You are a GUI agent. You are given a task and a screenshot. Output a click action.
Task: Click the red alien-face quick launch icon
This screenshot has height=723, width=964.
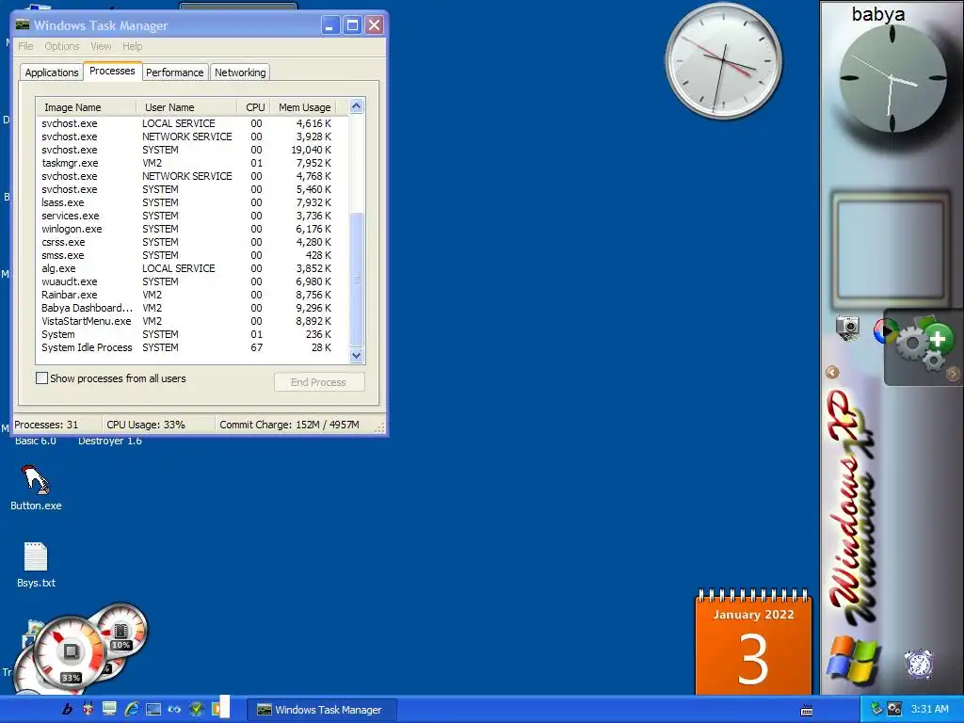click(88, 710)
